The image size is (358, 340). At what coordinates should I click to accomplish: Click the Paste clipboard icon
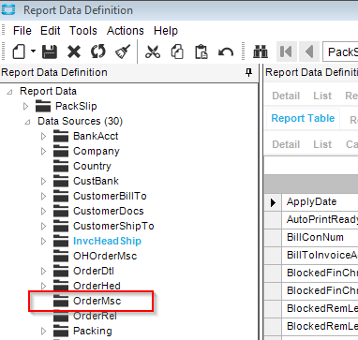[201, 52]
